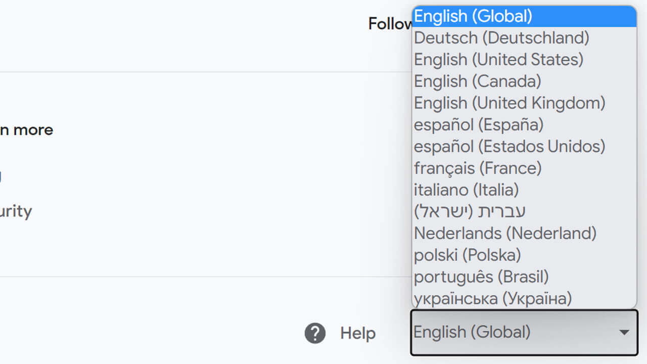Switch language to English (United Kingdom)
The width and height of the screenshot is (647, 364).
(510, 103)
